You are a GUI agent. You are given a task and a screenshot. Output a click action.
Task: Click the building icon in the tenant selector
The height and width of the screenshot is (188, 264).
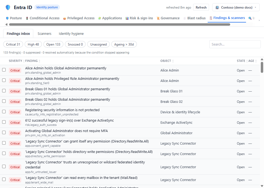pos(217,7)
